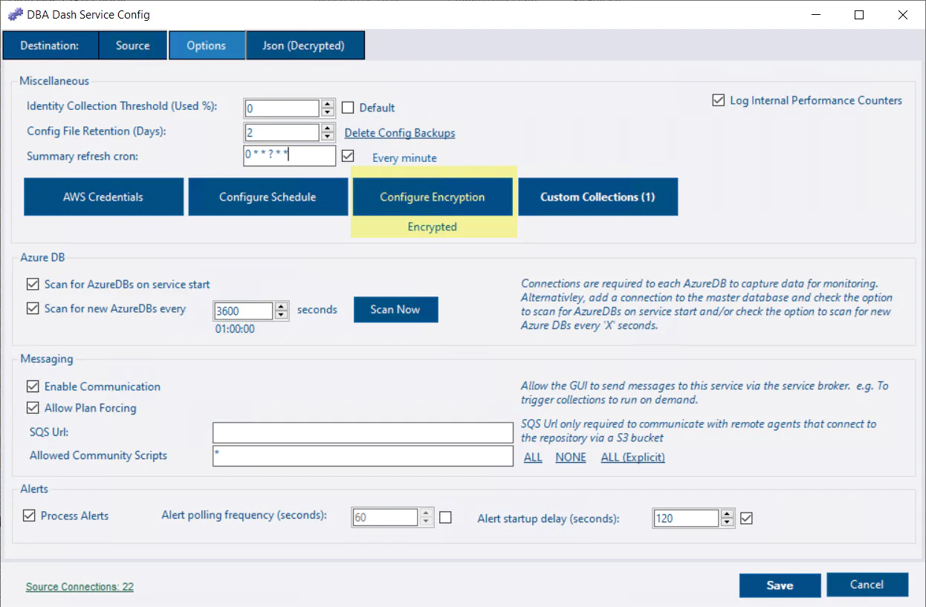Image resolution: width=926 pixels, height=607 pixels.
Task: Click the Delete Config Backups link
Action: (x=399, y=133)
